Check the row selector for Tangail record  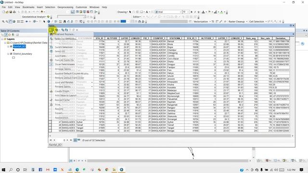50,128
